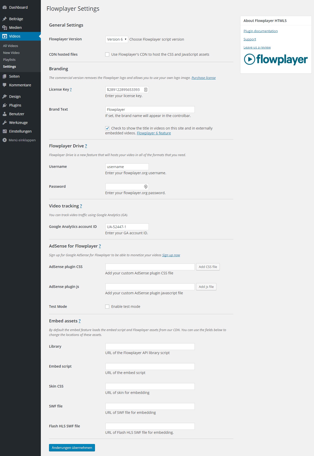This screenshot has width=314, height=456.
Task: Click into Embed script URL field
Action: 150,367
